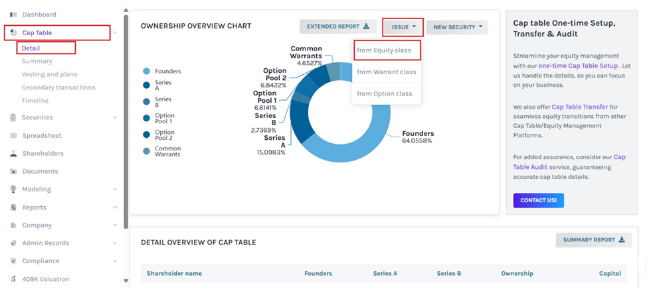This screenshot has width=647, height=289.
Task: Click the Modeling lightbulb icon
Action: [x=13, y=190]
